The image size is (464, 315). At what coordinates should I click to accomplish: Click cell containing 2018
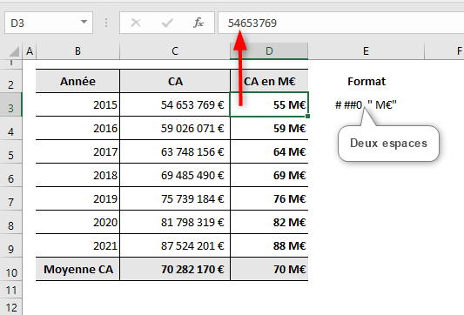click(x=77, y=175)
